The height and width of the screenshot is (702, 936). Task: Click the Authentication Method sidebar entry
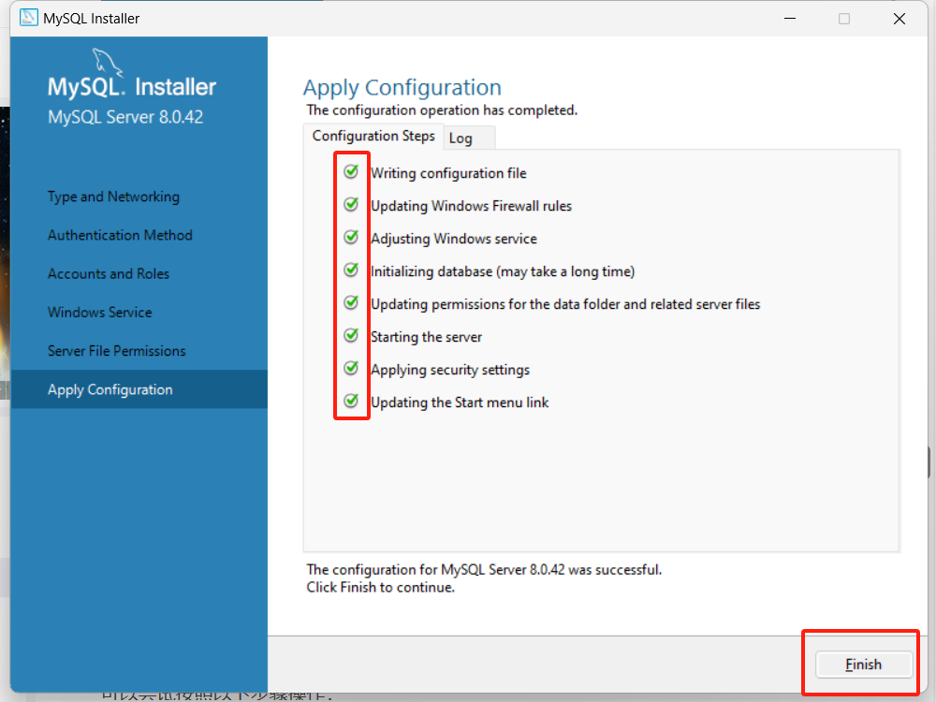pos(120,235)
